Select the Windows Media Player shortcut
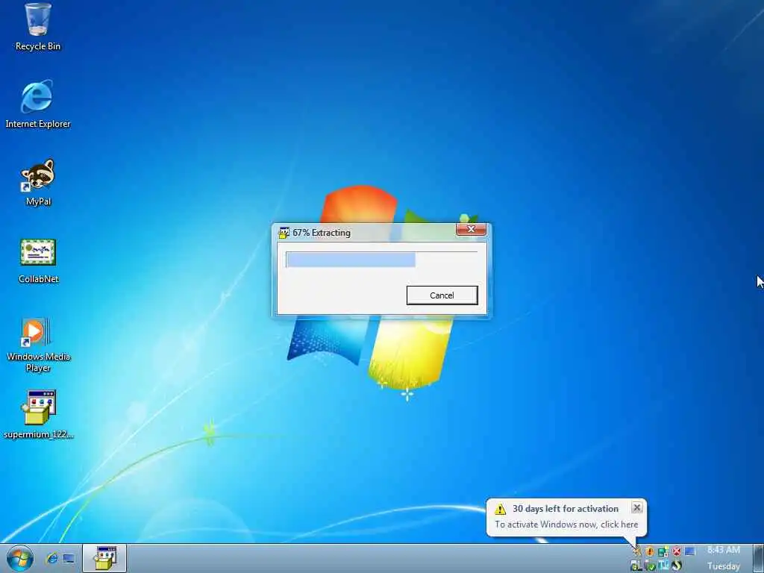The image size is (764, 573). coord(37,345)
